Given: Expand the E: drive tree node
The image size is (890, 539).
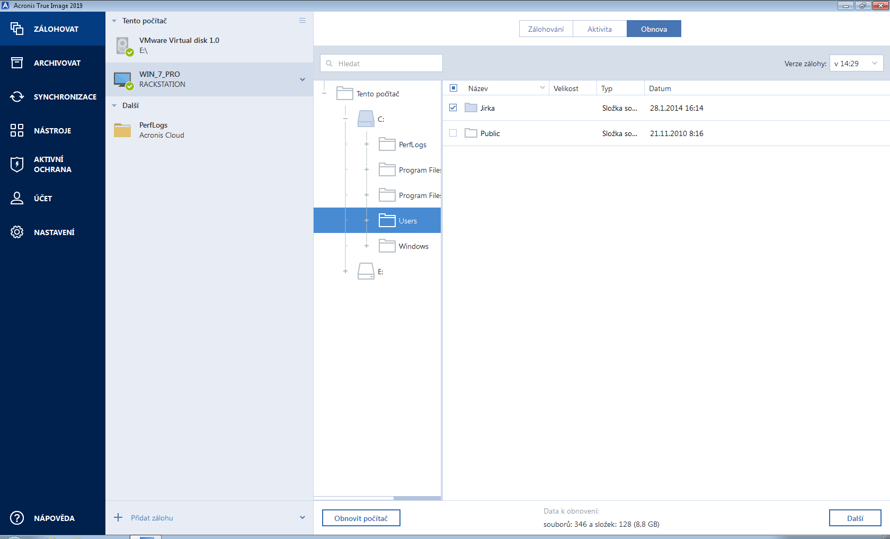Looking at the screenshot, I should pos(345,271).
